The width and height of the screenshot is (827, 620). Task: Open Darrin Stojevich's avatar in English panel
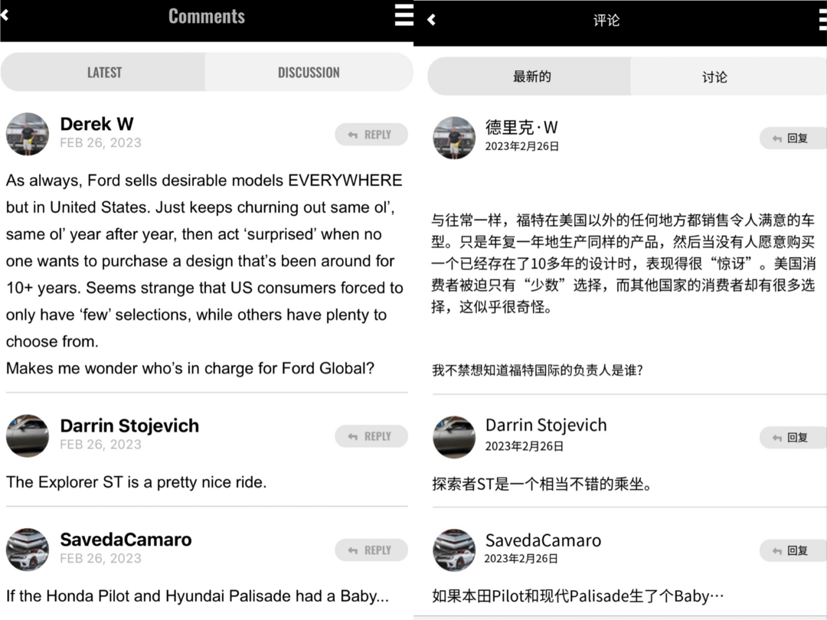pos(28,436)
